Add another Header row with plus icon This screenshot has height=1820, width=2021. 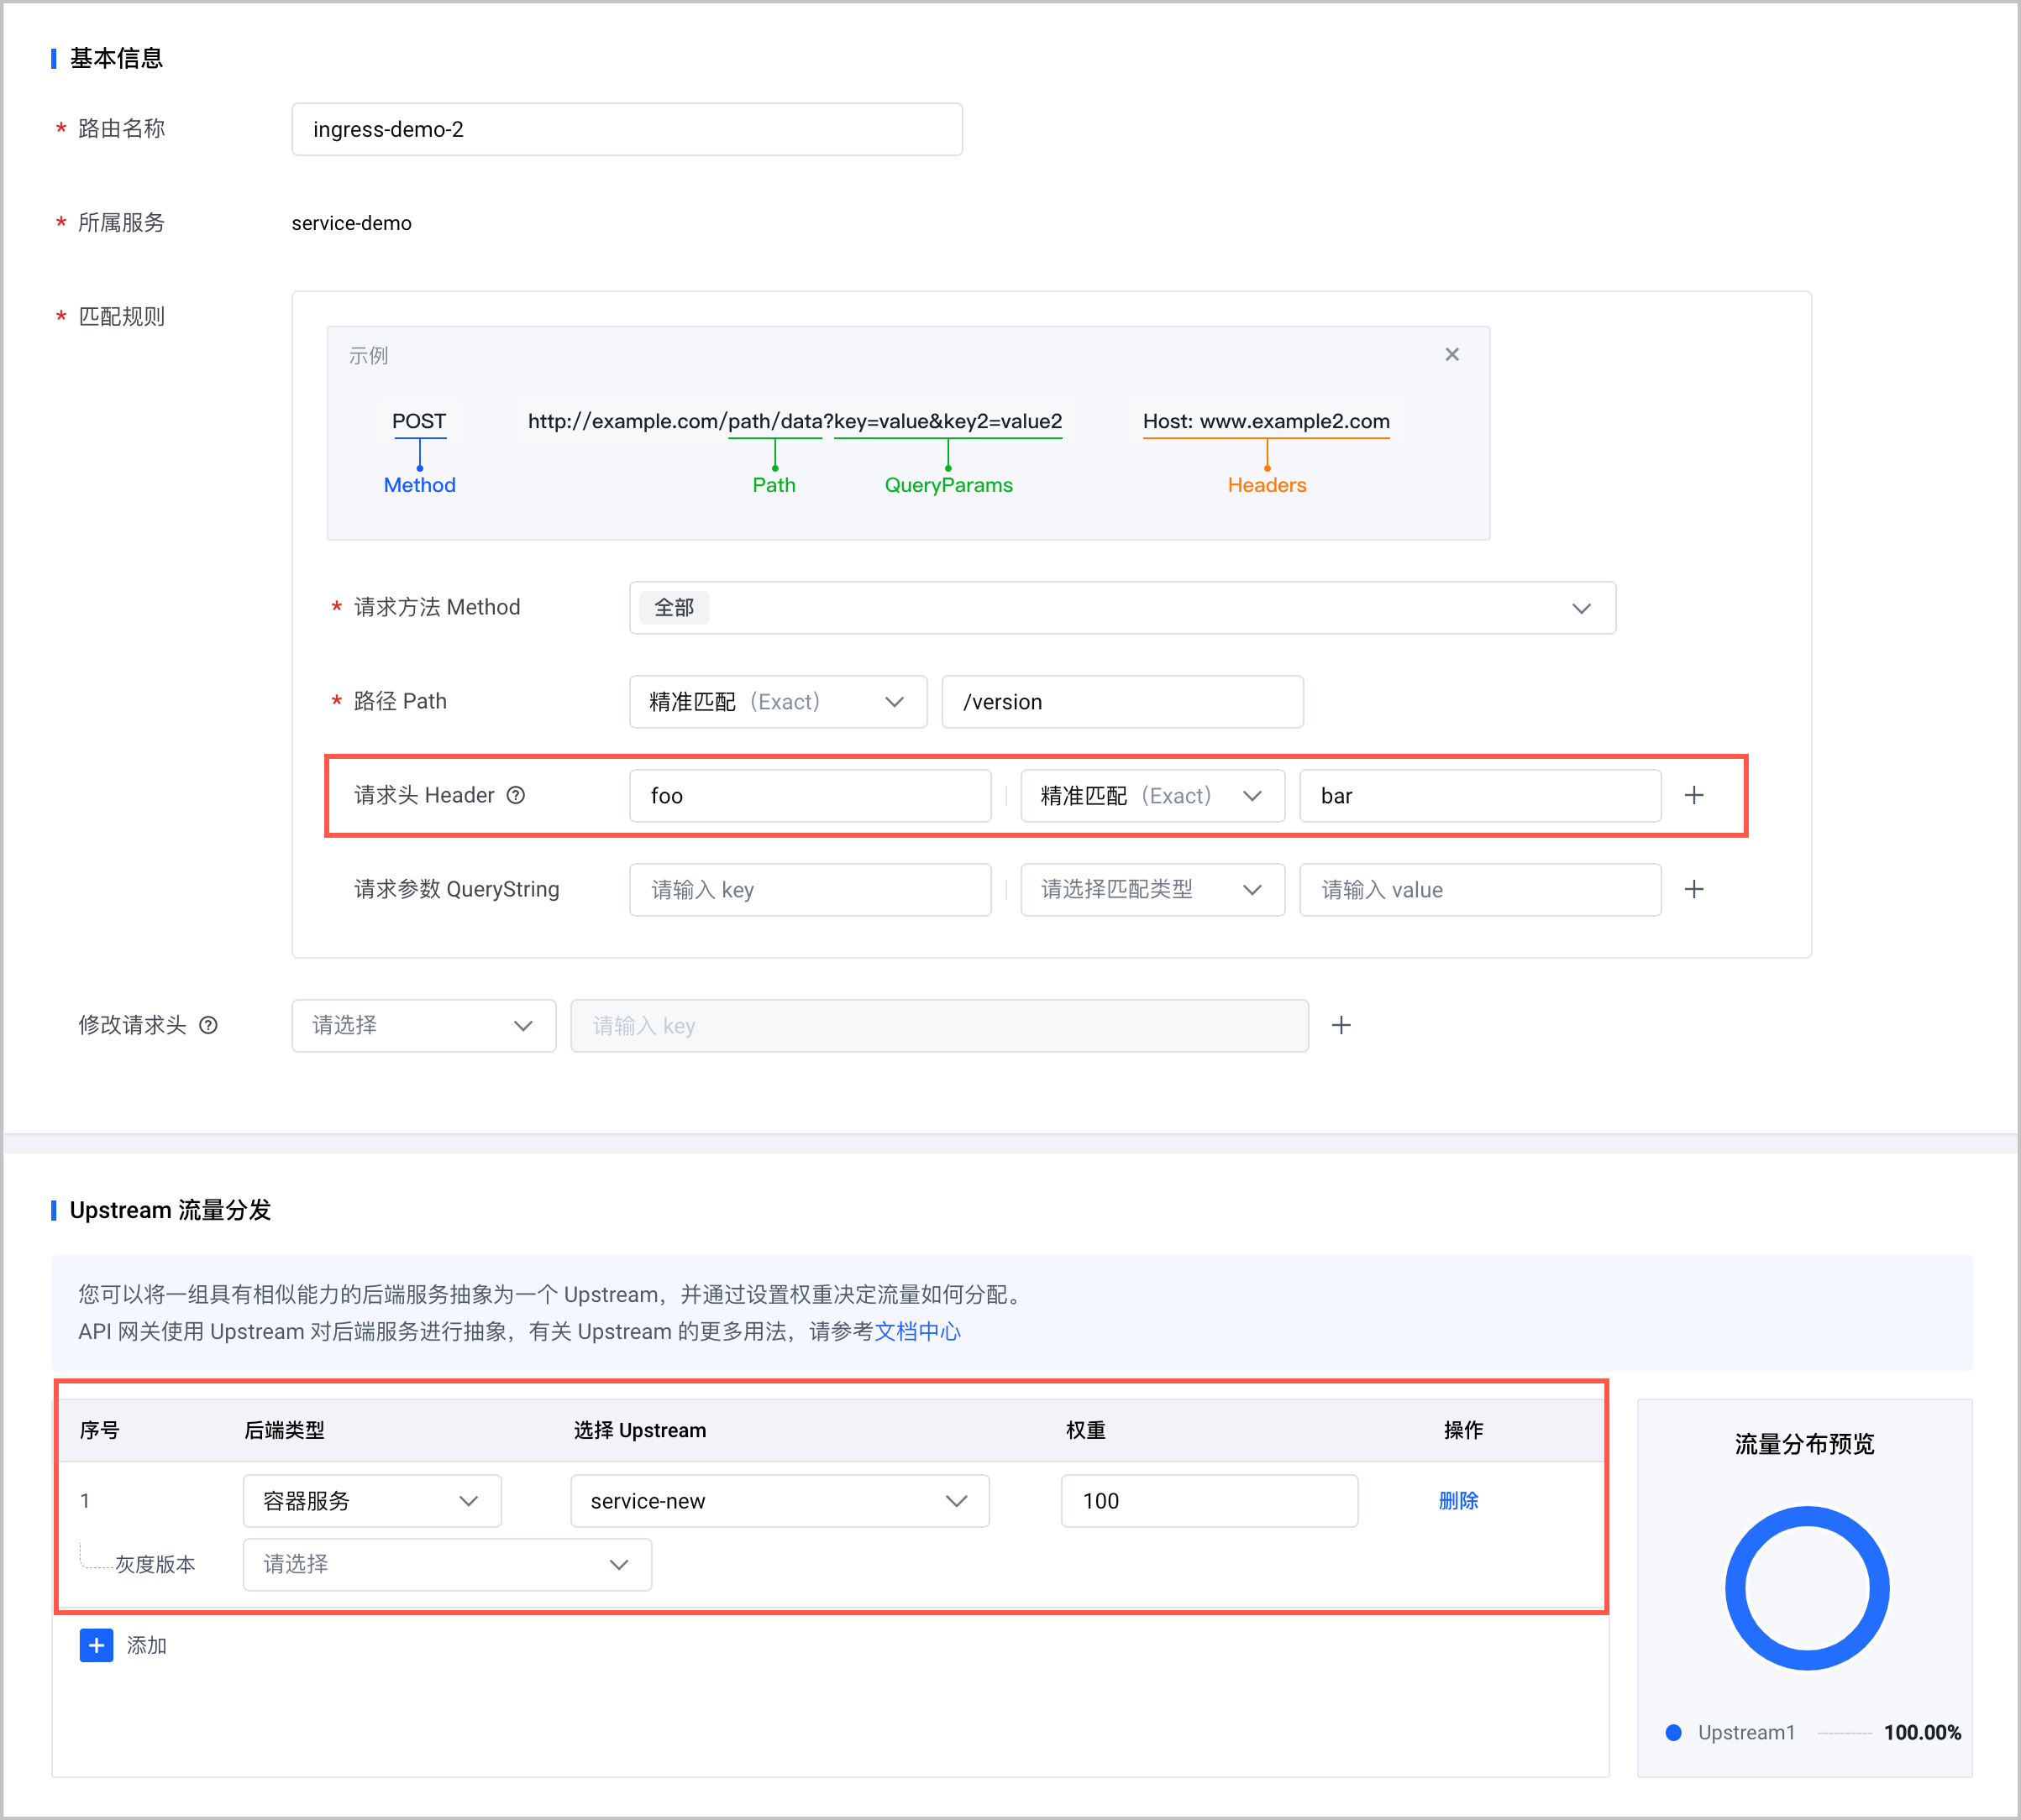point(1694,795)
